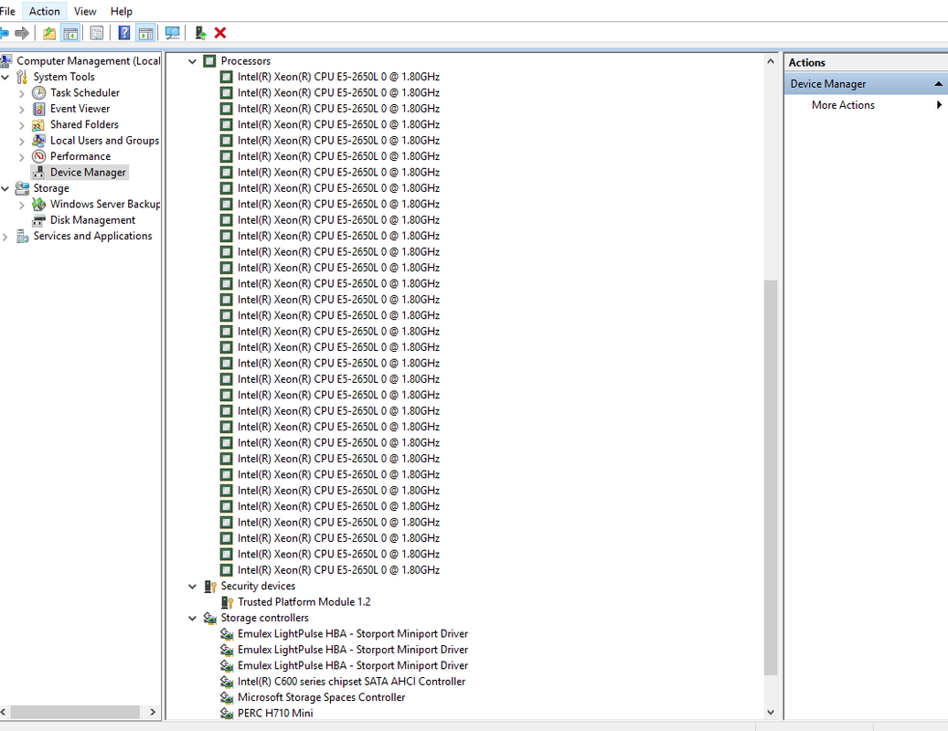Expand the Local Users and Groups node
The width and height of the screenshot is (948, 731).
tap(22, 141)
